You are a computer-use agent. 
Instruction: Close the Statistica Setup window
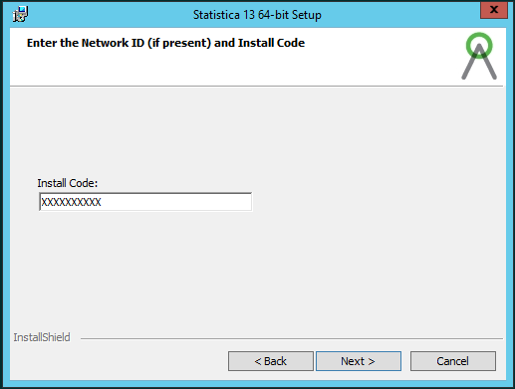tap(494, 10)
